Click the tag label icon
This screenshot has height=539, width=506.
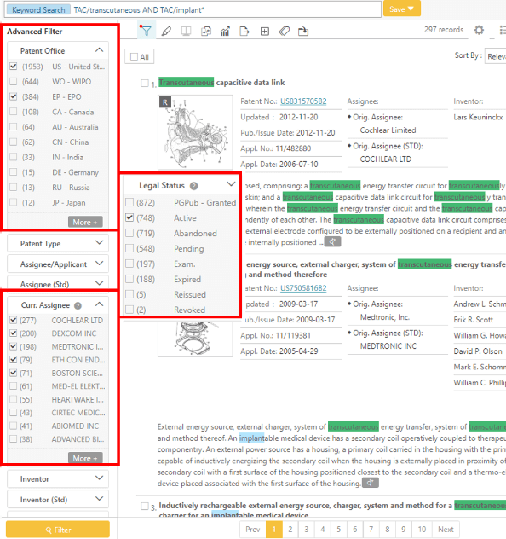click(284, 32)
